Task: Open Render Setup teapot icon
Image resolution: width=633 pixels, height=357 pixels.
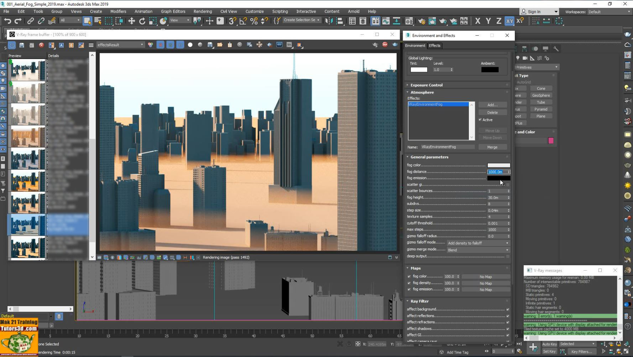Action: [422, 21]
